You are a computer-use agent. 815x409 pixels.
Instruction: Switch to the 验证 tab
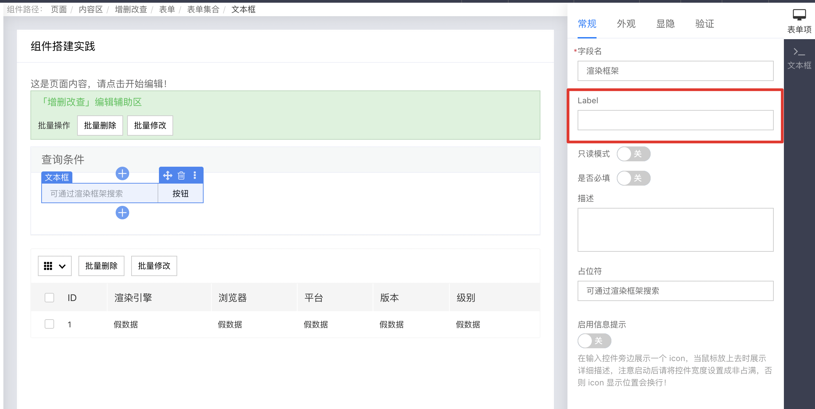pos(705,24)
